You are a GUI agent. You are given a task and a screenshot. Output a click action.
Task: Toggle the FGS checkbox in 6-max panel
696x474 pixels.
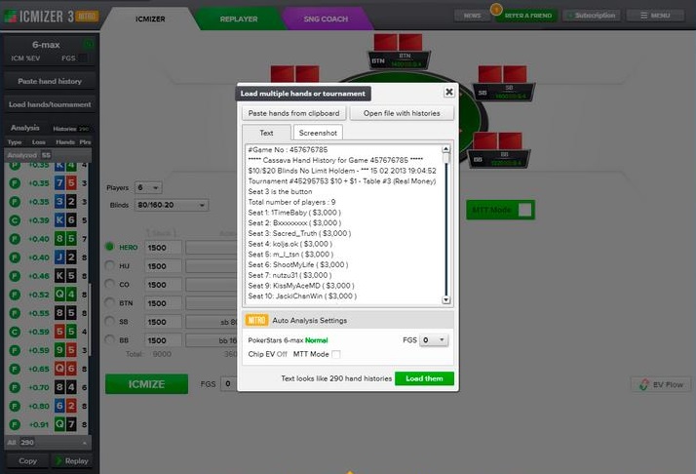point(82,59)
